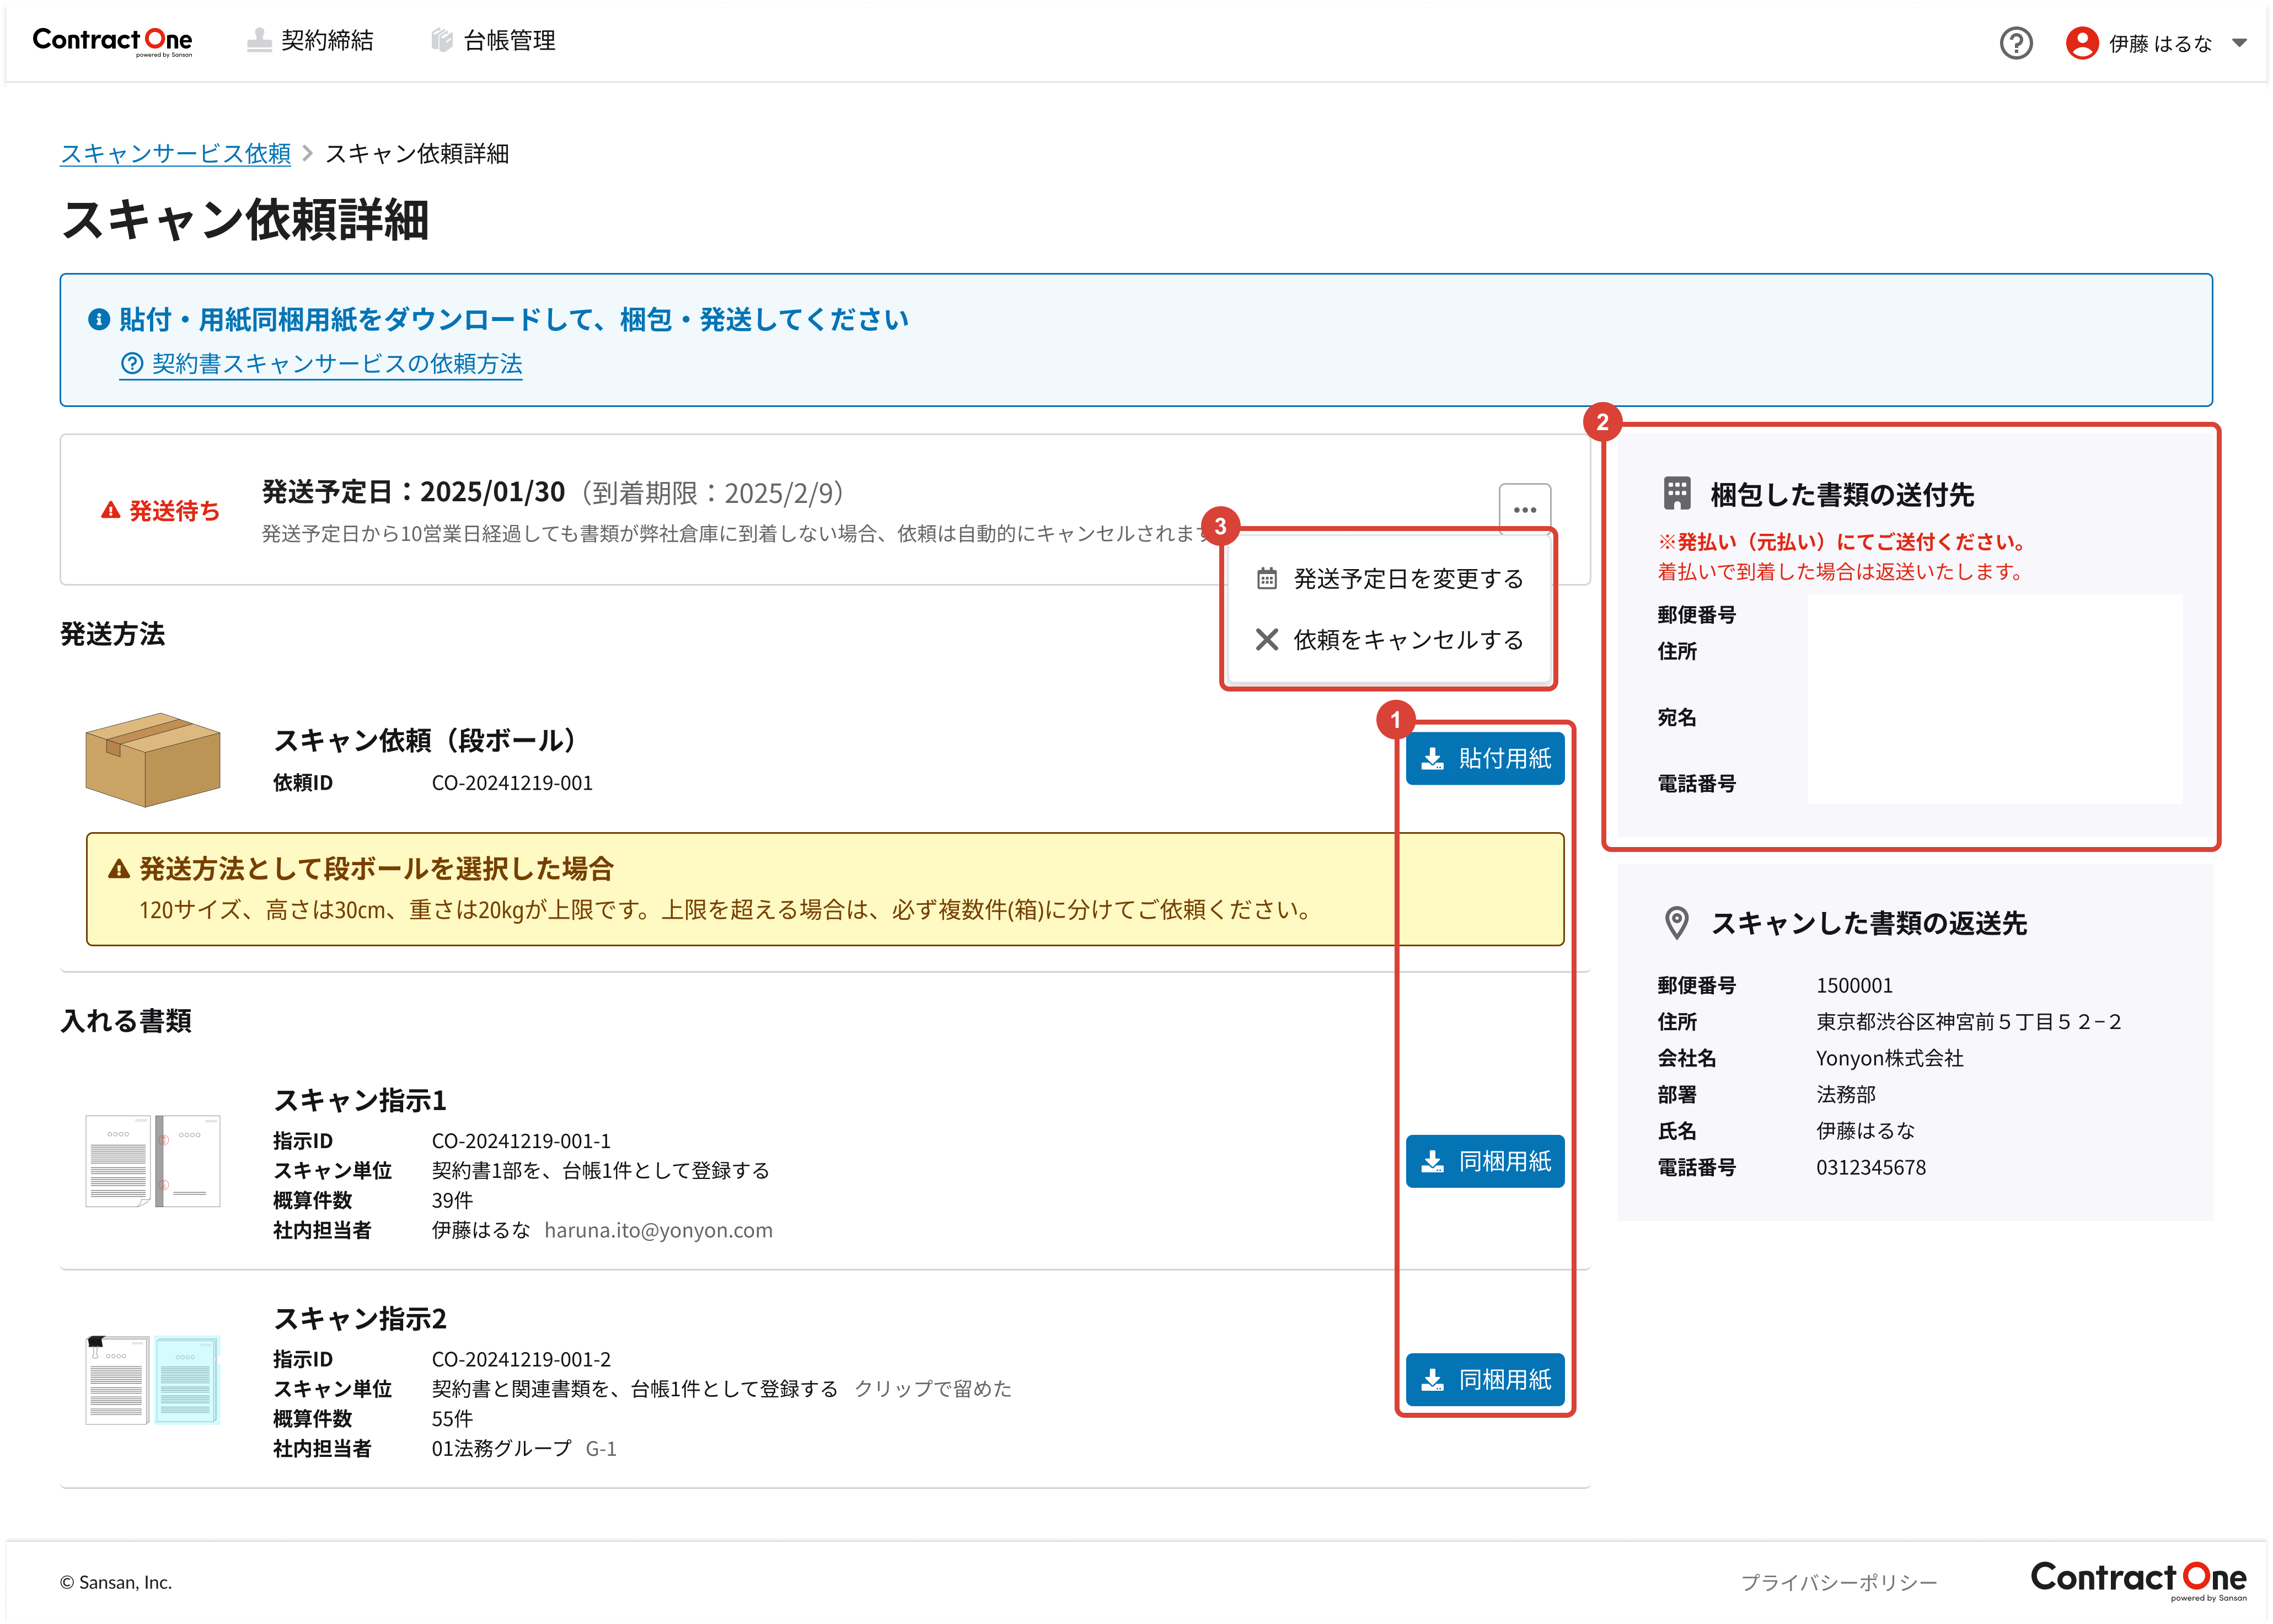The width and height of the screenshot is (2273, 1624).
Task: Click the return phone number 0312345678
Action: (1870, 1167)
